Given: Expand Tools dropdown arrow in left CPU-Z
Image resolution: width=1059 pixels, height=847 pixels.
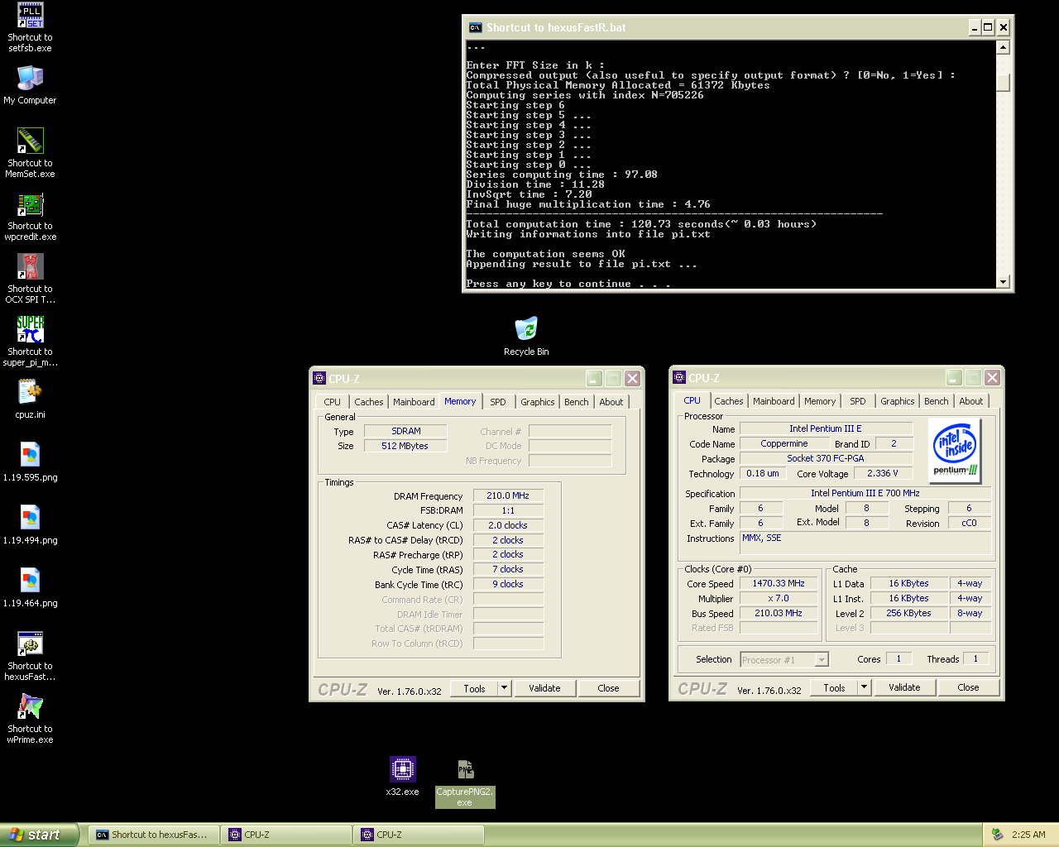Looking at the screenshot, I should coord(505,688).
